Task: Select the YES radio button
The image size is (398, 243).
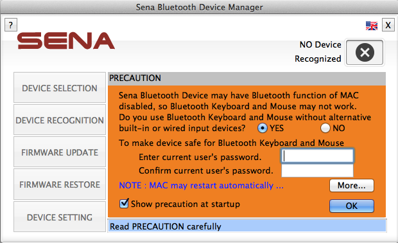Action: point(262,128)
